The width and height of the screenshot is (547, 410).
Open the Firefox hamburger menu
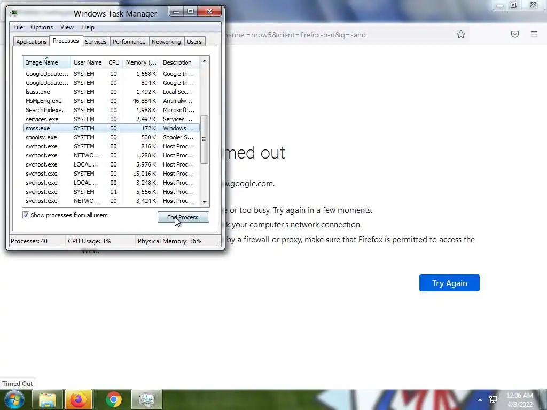click(x=534, y=34)
